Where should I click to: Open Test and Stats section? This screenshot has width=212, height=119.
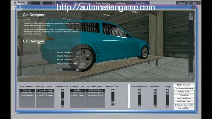click(x=184, y=108)
